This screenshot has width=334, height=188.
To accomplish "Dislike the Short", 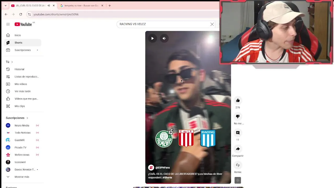I will (x=238, y=116).
